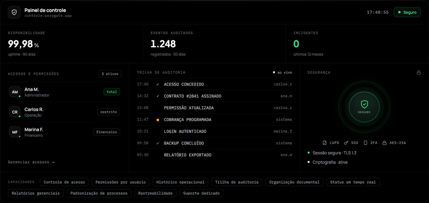Select Trilha de auditoria chip

coord(237,182)
